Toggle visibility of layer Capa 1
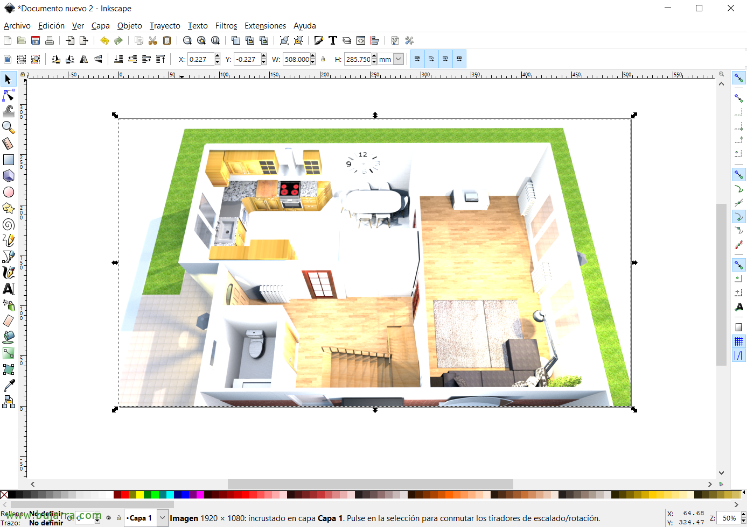Viewport: 747px width, 527px height. [x=109, y=518]
